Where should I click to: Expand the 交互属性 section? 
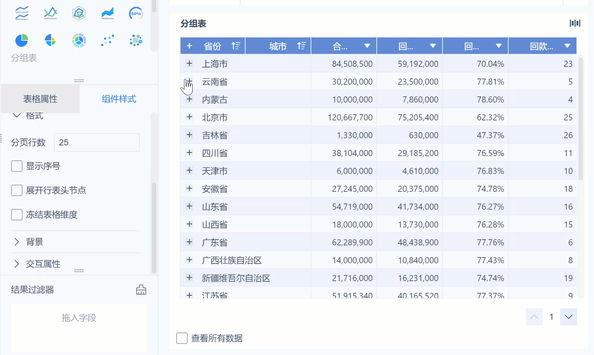[16, 264]
